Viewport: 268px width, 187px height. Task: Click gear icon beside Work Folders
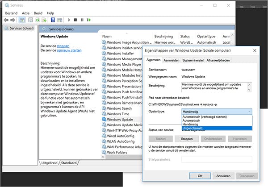point(104,152)
